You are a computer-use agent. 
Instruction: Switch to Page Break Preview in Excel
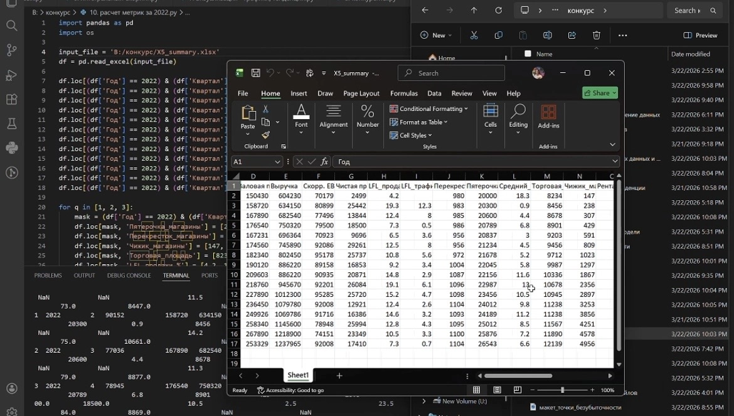click(x=518, y=390)
